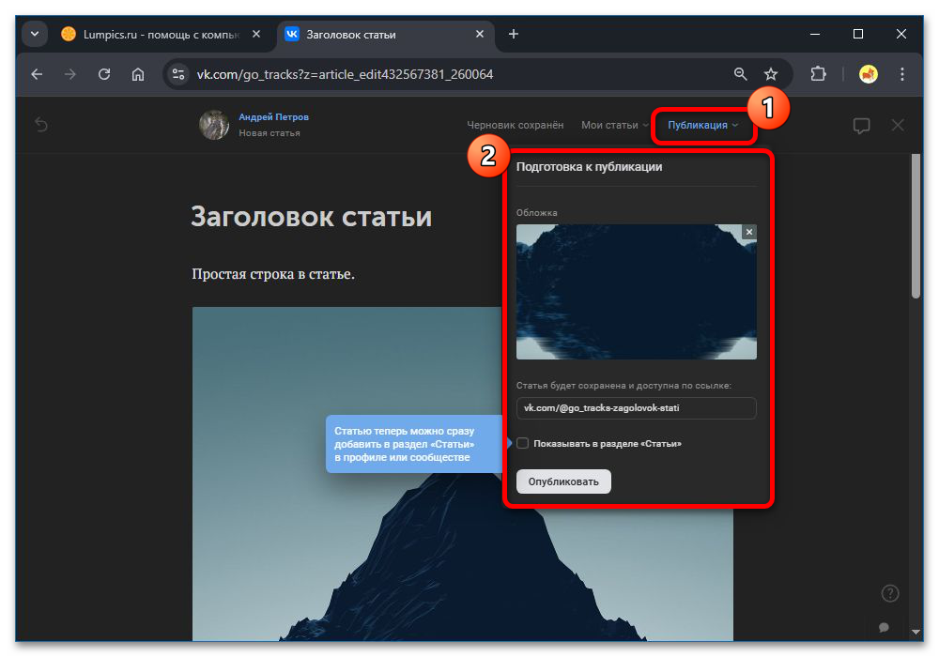This screenshot has width=939, height=657.
Task: Select the «Заголовок статьи» tab
Action: (x=357, y=33)
